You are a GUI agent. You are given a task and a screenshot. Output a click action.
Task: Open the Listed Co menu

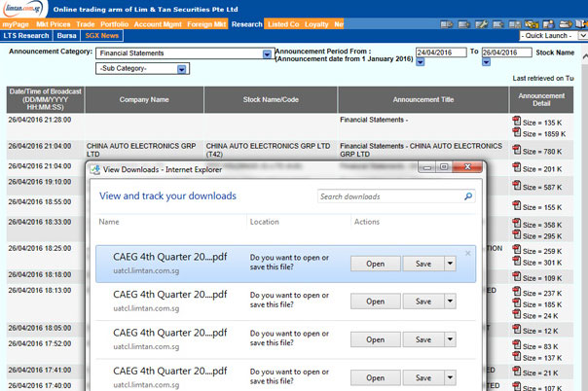[283, 24]
